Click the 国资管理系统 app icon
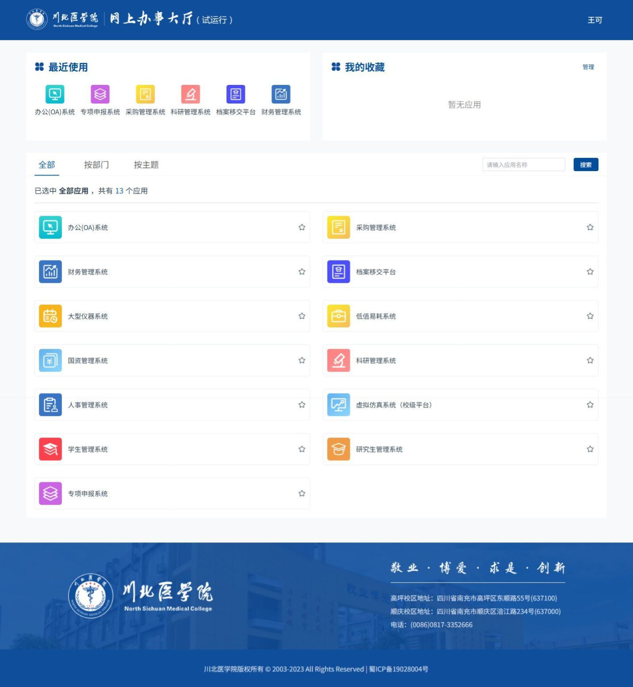Image resolution: width=633 pixels, height=687 pixels. click(x=50, y=360)
